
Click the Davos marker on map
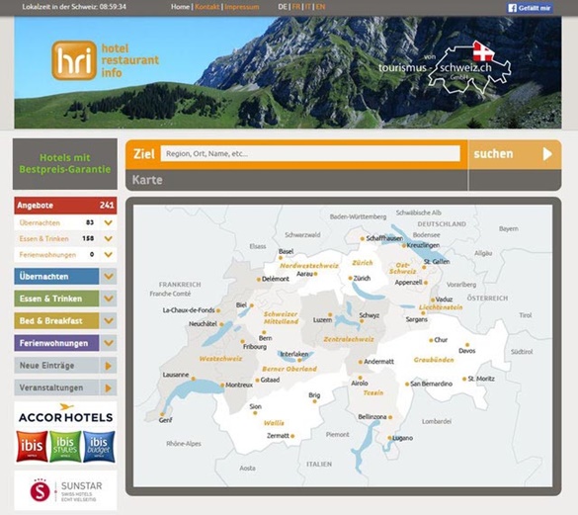point(467,345)
